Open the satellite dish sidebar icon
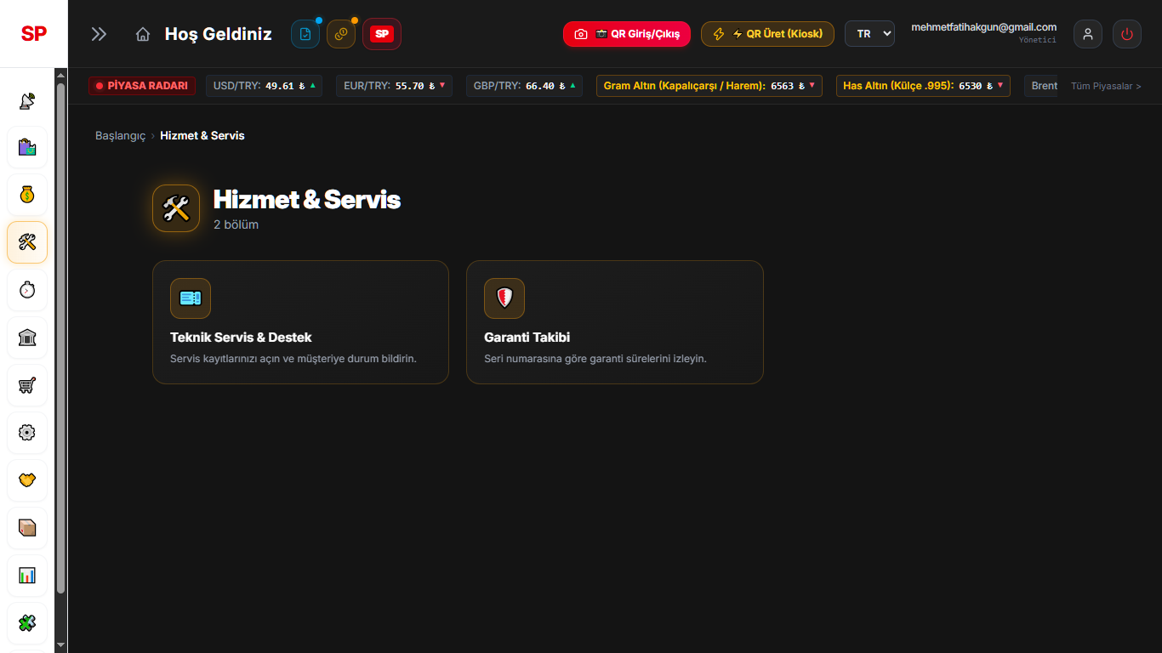Viewport: 1162px width, 653px height. 27,100
